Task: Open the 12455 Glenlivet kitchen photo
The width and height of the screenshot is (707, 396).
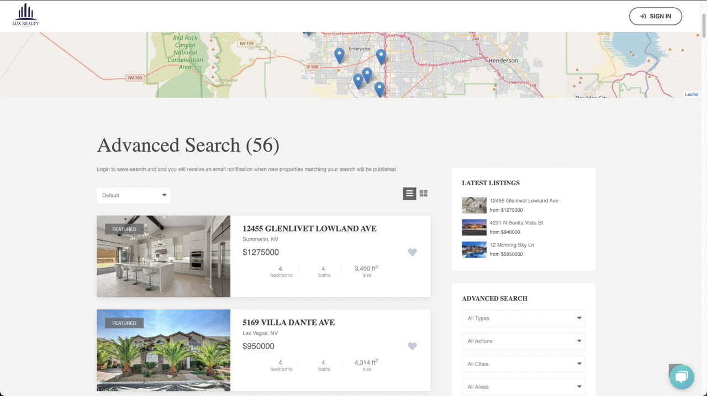Action: [x=163, y=256]
